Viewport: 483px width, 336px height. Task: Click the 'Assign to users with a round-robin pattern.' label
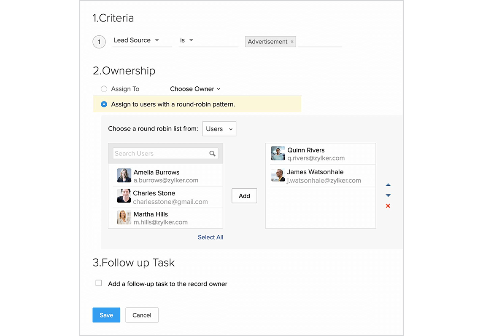[x=173, y=104]
